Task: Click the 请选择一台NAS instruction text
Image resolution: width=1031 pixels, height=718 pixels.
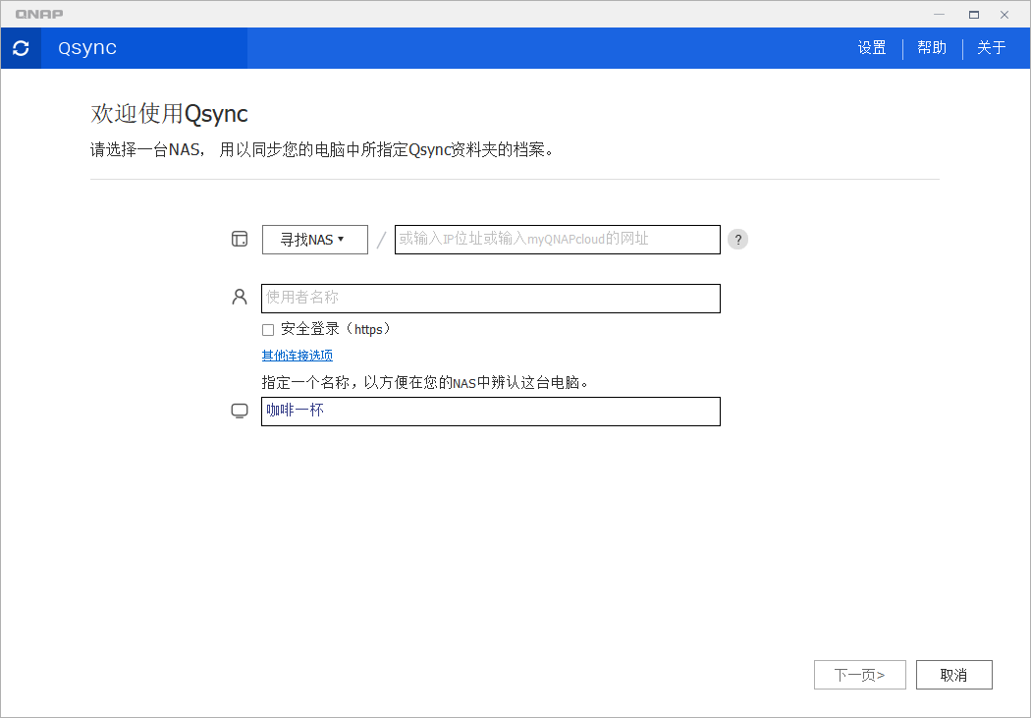Action: [323, 150]
